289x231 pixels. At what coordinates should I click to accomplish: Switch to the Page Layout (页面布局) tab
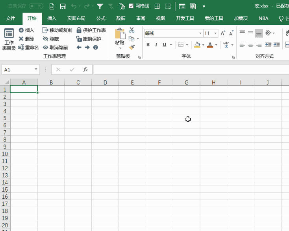76,18
